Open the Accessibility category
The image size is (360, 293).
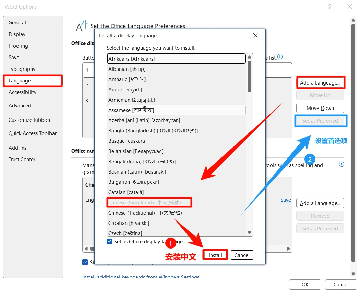[x=33, y=92]
